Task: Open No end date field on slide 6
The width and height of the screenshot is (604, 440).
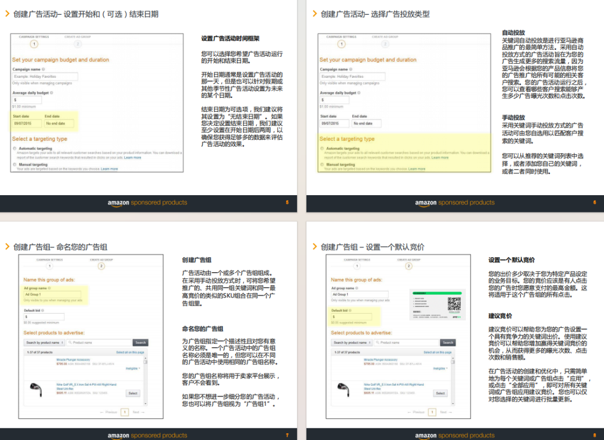Action: point(366,124)
